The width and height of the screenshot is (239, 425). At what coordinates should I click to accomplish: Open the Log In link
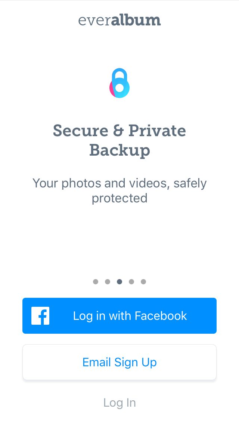tap(119, 403)
